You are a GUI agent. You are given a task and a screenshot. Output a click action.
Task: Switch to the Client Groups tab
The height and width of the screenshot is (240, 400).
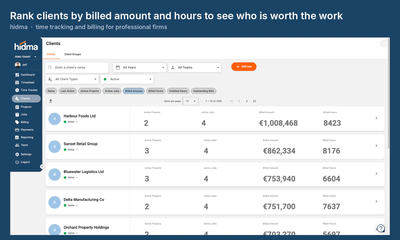(72, 54)
